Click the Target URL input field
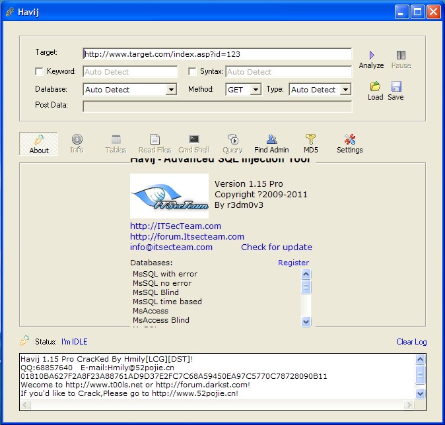The width and height of the screenshot is (445, 425). tap(217, 54)
